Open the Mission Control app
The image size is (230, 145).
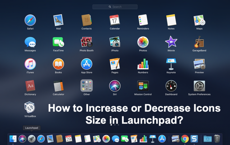tap(143, 86)
